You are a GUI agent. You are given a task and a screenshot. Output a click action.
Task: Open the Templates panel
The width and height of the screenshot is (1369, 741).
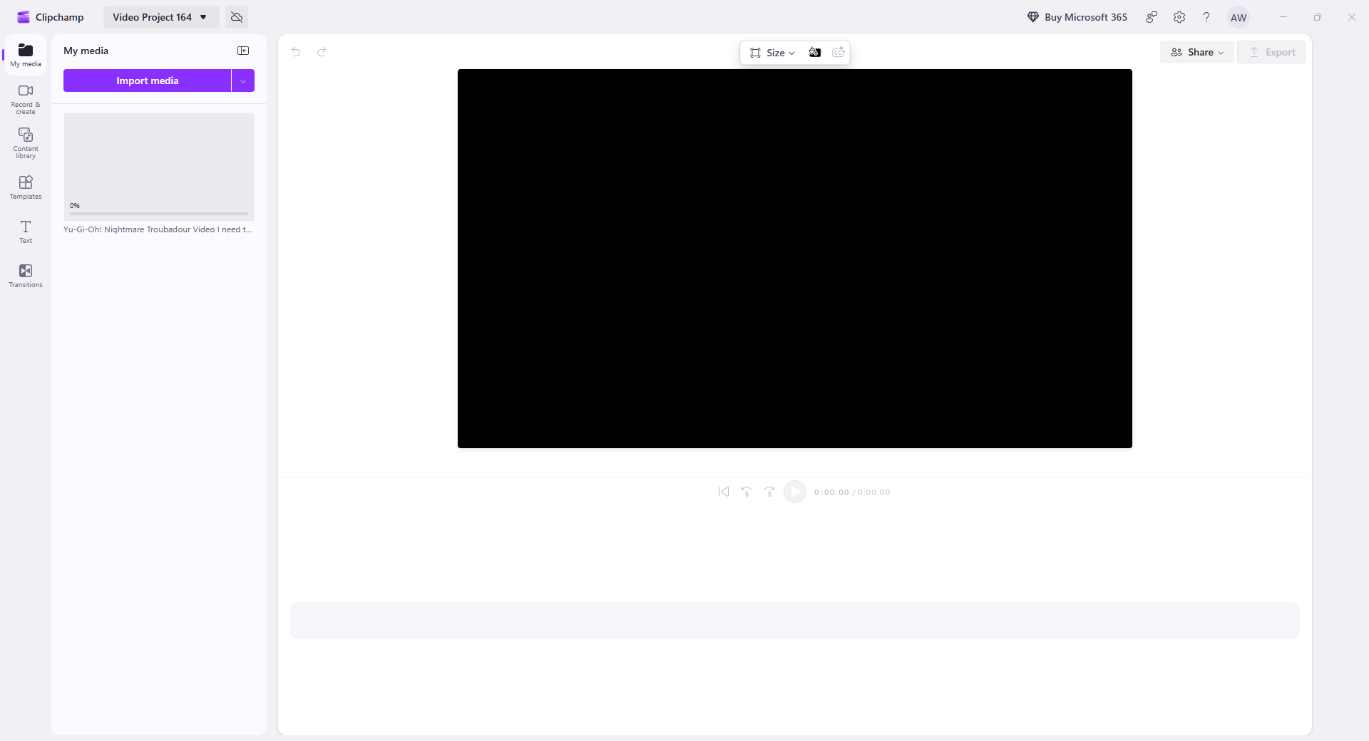tap(26, 187)
